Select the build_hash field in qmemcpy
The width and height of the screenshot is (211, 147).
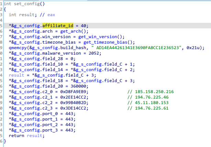coord(60,48)
